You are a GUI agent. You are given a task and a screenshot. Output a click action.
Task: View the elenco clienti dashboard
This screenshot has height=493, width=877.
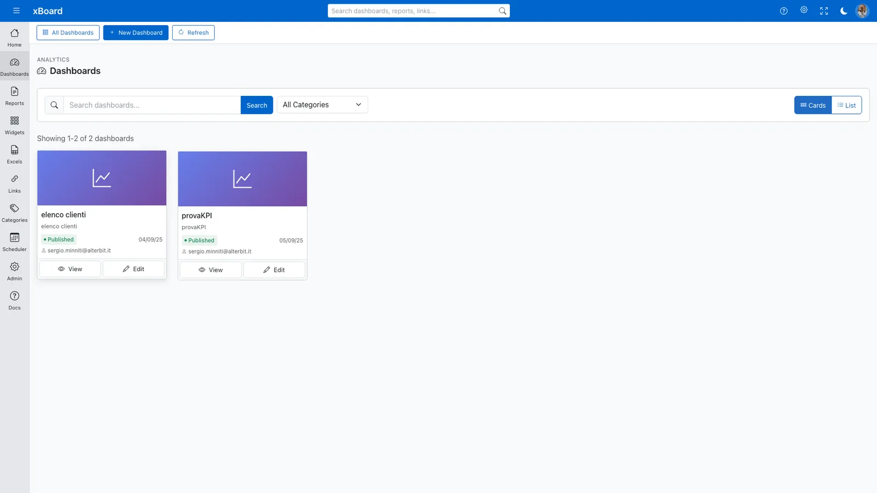[x=70, y=269]
